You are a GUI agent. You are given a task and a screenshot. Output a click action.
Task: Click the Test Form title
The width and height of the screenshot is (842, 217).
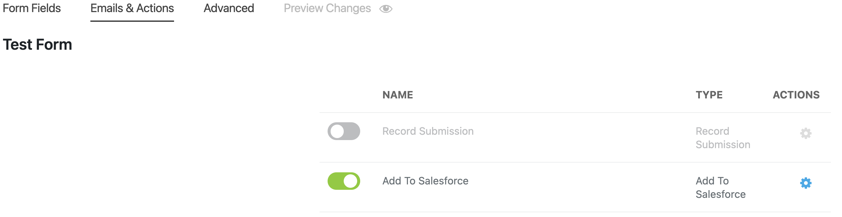(x=37, y=44)
